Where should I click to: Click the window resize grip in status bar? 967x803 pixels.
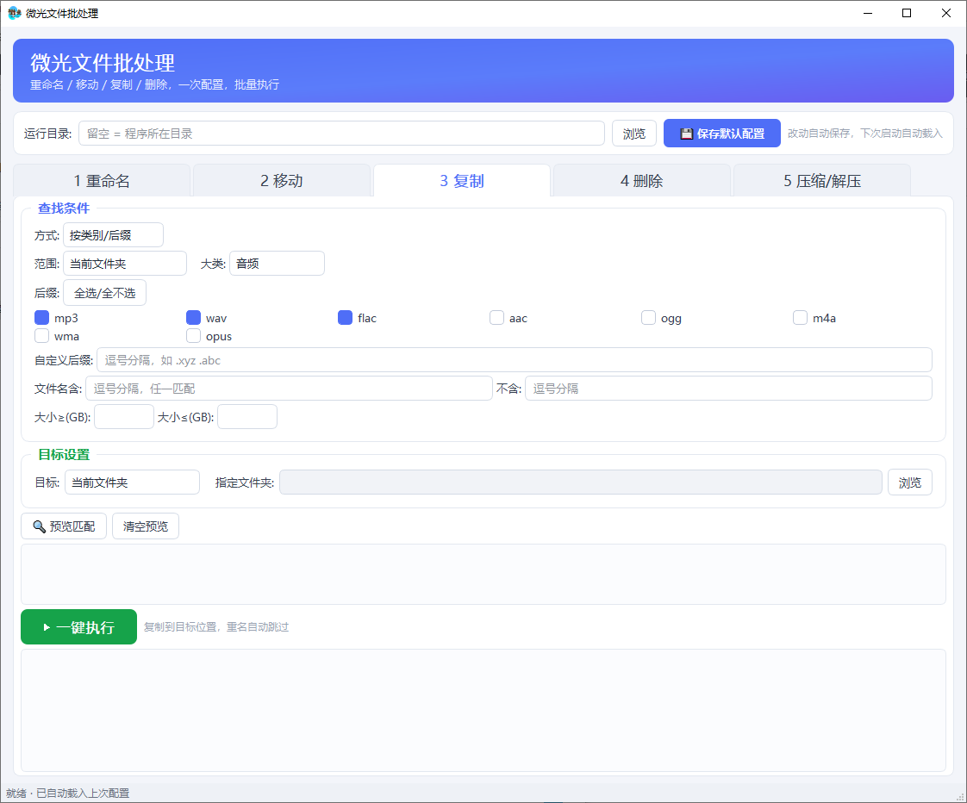pyautogui.click(x=960, y=796)
